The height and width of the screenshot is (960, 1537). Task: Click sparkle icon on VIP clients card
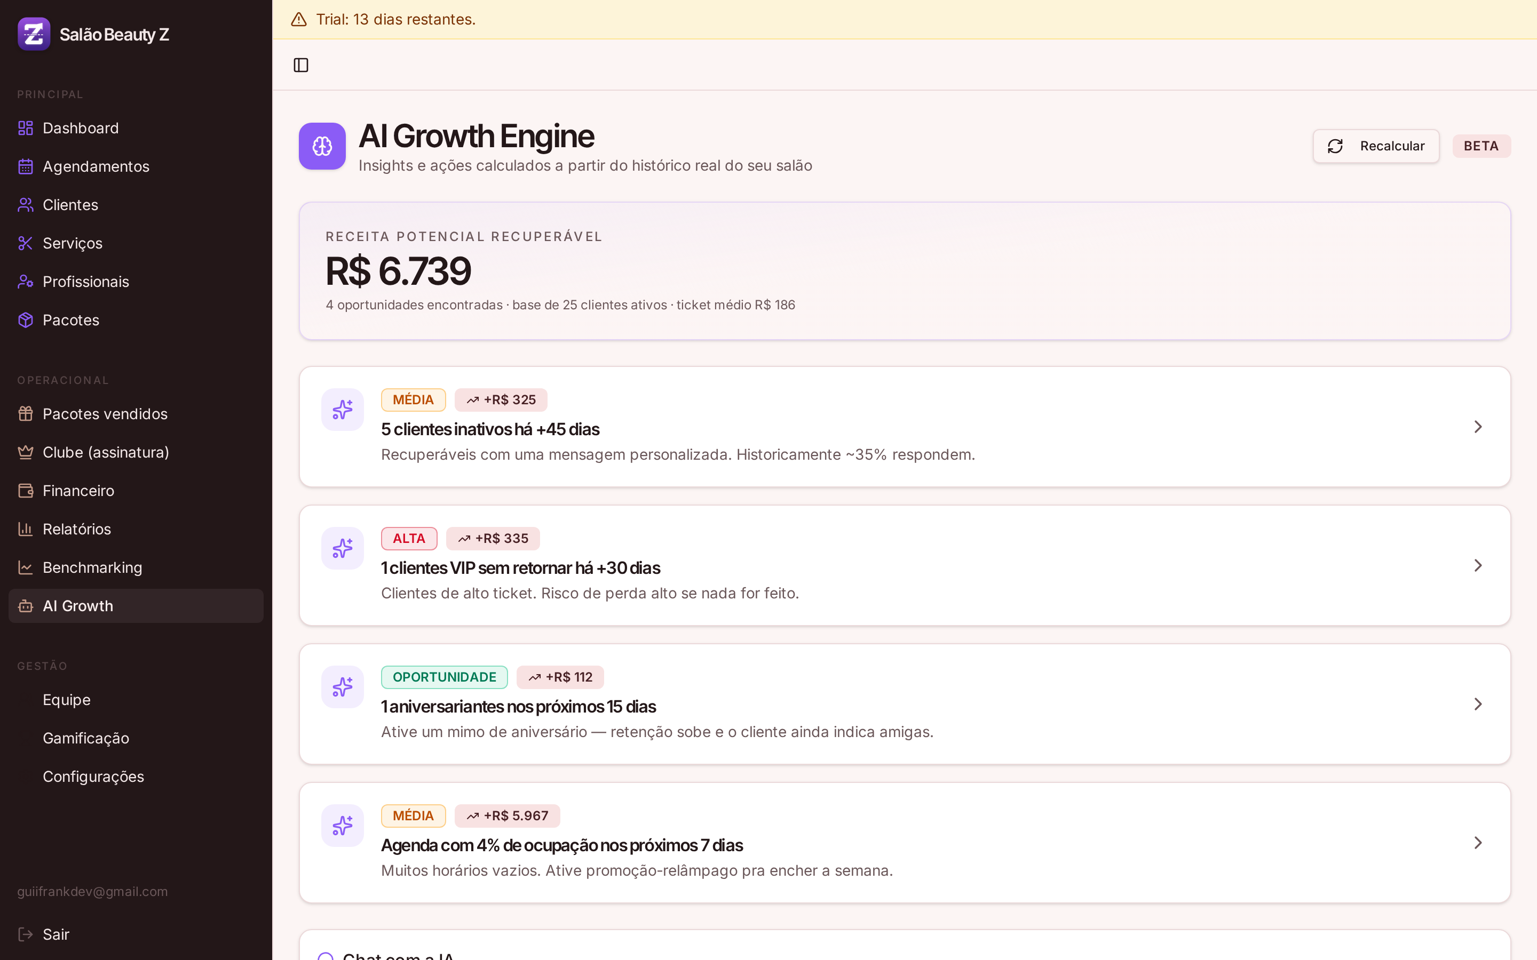342,548
